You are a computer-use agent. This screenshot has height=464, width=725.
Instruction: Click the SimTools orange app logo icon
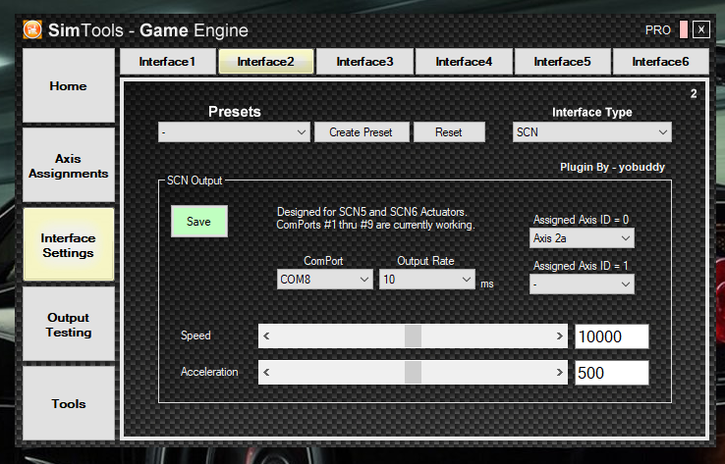(32, 30)
